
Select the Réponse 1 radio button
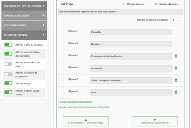[63, 31]
